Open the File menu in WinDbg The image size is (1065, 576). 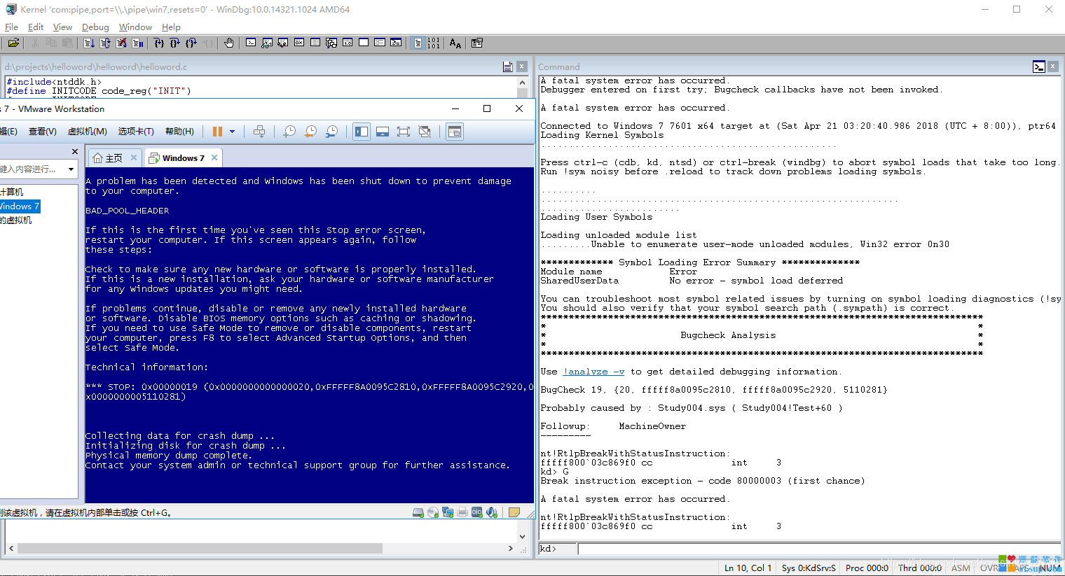(11, 27)
